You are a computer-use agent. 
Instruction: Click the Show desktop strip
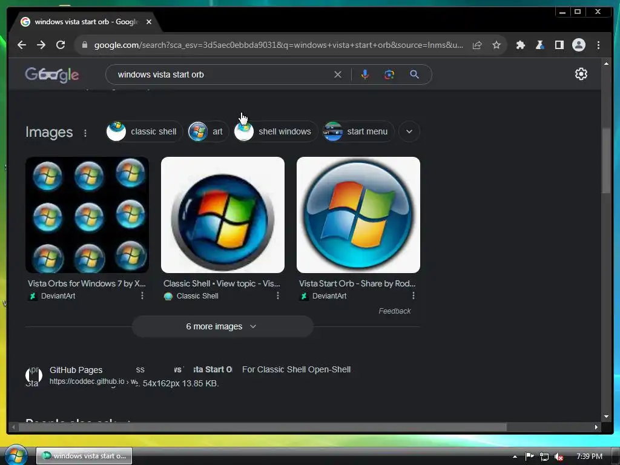click(x=616, y=456)
